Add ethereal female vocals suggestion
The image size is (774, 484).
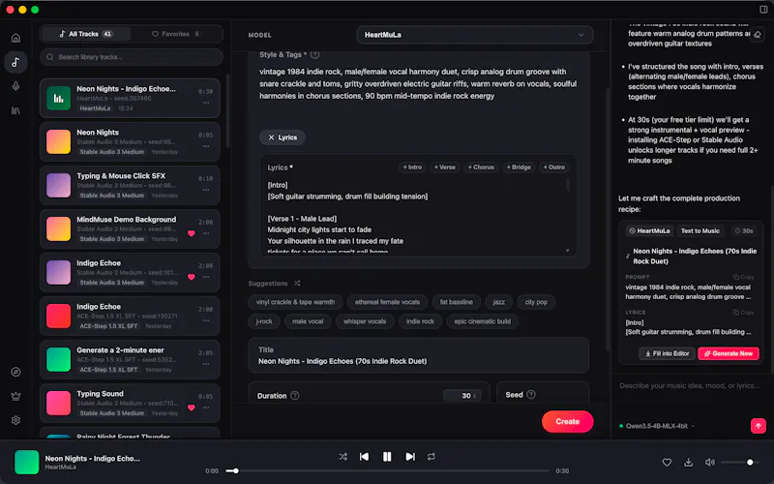(387, 302)
